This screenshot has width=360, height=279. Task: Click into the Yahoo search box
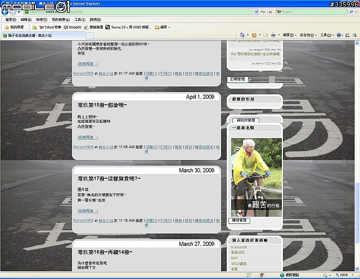[x=312, y=12]
